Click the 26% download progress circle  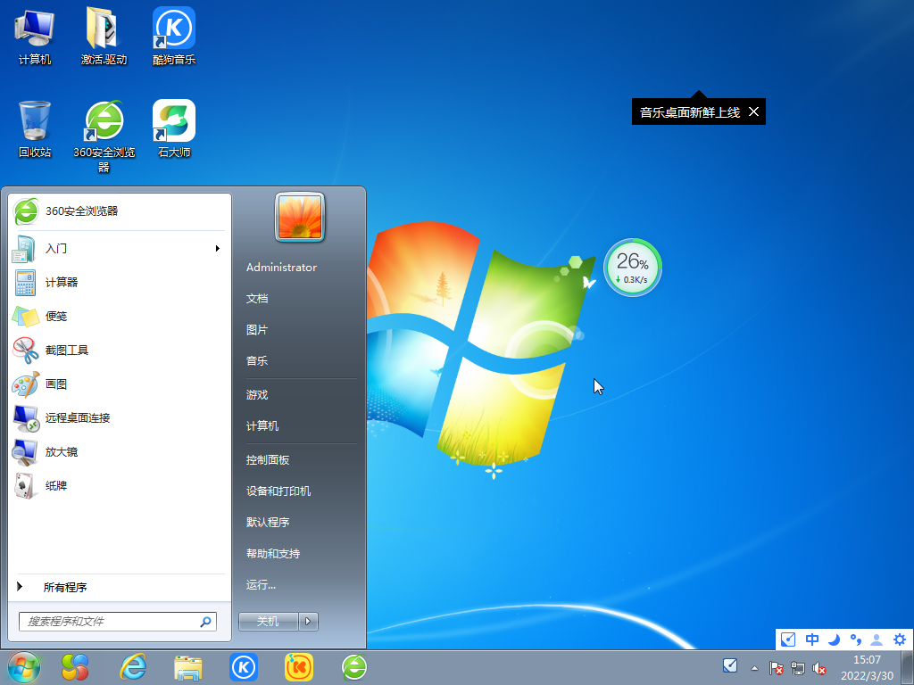pyautogui.click(x=632, y=267)
